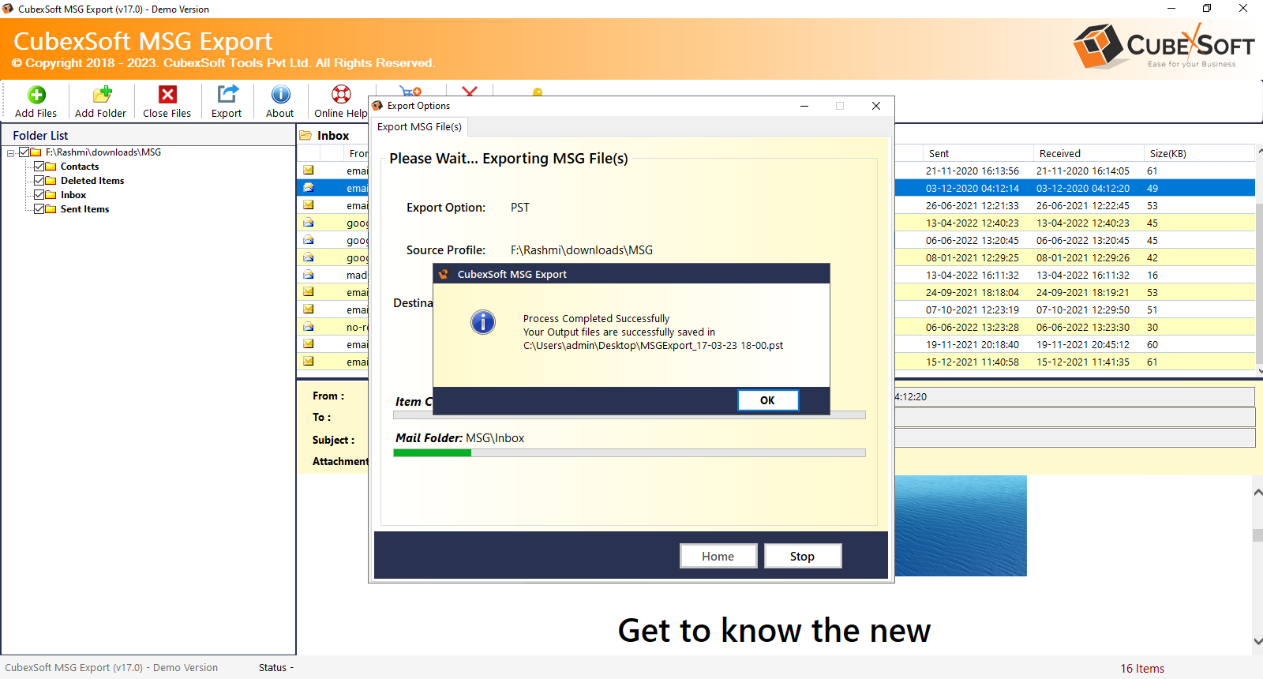Click the Received column header

(x=1059, y=154)
